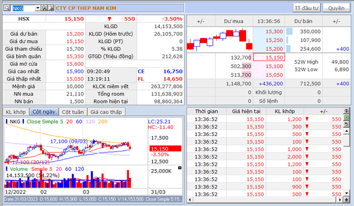354x206 pixels.
Task: Click the Giá tham chiếu value 15,700
Action: [x=75, y=49]
